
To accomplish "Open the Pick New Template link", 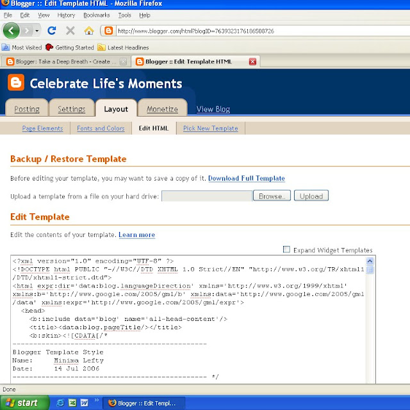I will coord(211,128).
